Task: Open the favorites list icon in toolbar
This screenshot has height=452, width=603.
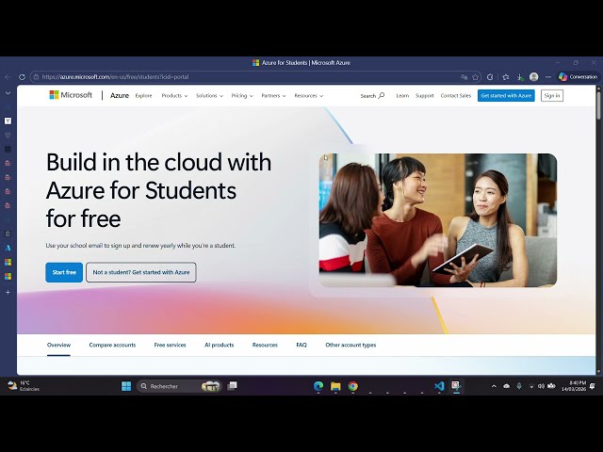Action: 506,77
